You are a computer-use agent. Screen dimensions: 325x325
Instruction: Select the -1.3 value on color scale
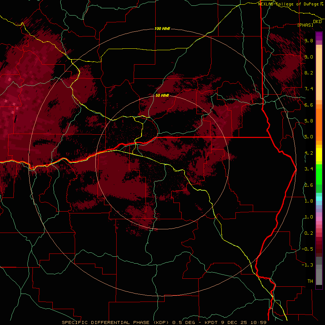pos(307,265)
